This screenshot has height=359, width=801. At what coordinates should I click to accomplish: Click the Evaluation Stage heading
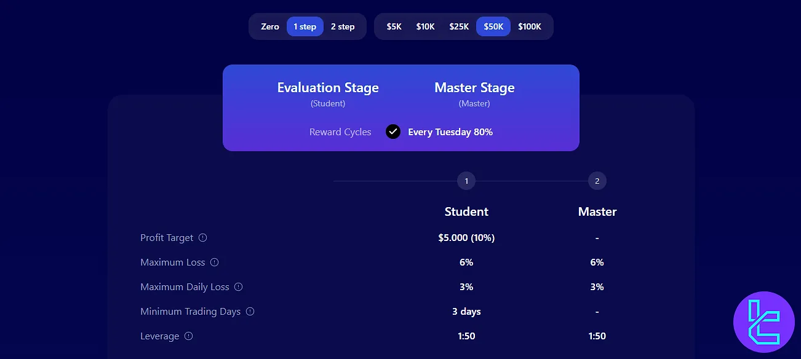click(328, 88)
